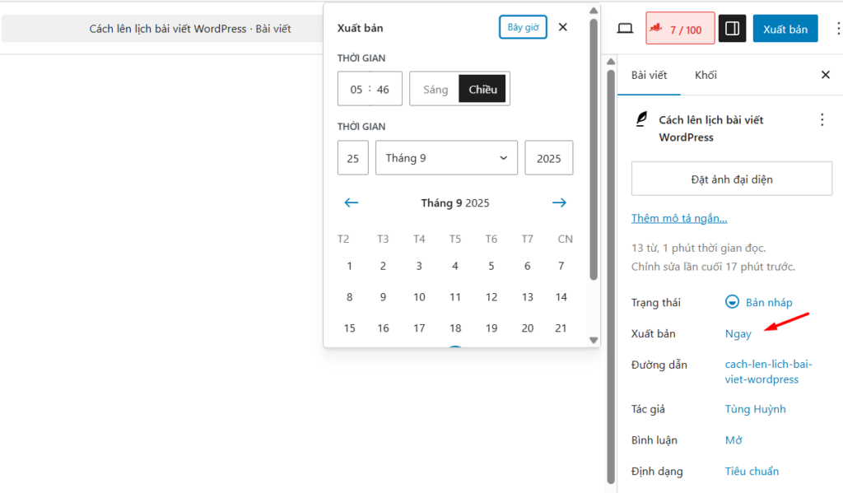843x493 pixels.
Task: Select day 13 in the calendar
Action: point(528,297)
